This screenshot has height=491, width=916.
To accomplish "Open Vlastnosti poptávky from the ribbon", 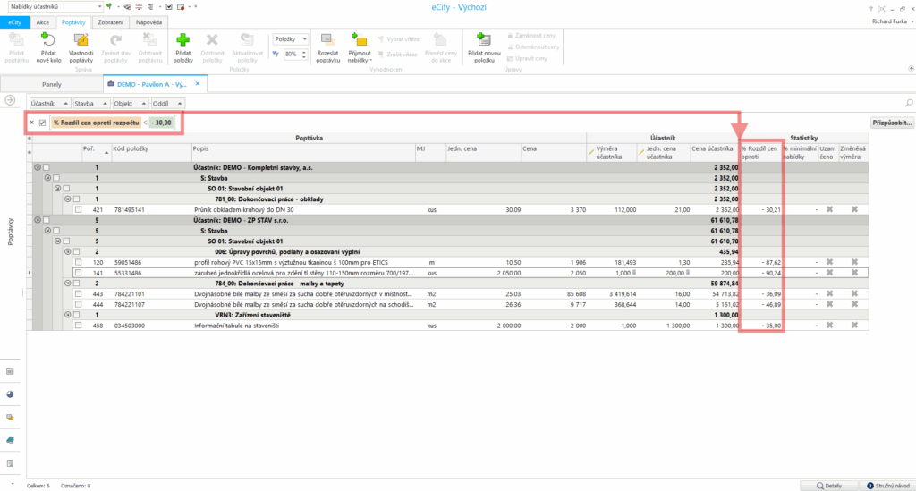I will click(81, 39).
